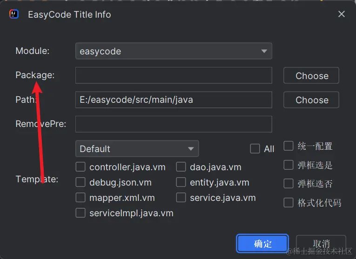The image size is (356, 259).
Task: Tick the All checkbox
Action: (255, 149)
